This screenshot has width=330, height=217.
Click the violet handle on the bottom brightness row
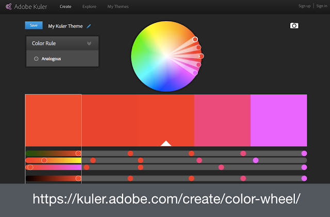coord(304,178)
